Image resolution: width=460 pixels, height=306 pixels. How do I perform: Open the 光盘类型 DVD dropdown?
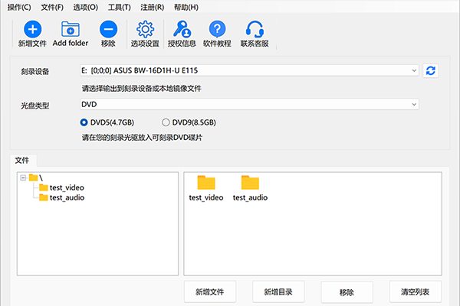click(x=414, y=104)
